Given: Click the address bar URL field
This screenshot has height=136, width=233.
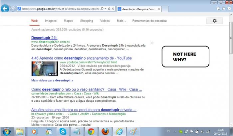Looking at the screenshot, I should pos(61,9).
